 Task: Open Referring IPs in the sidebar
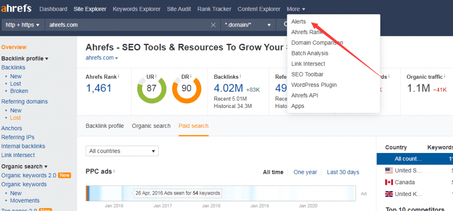[18, 137]
